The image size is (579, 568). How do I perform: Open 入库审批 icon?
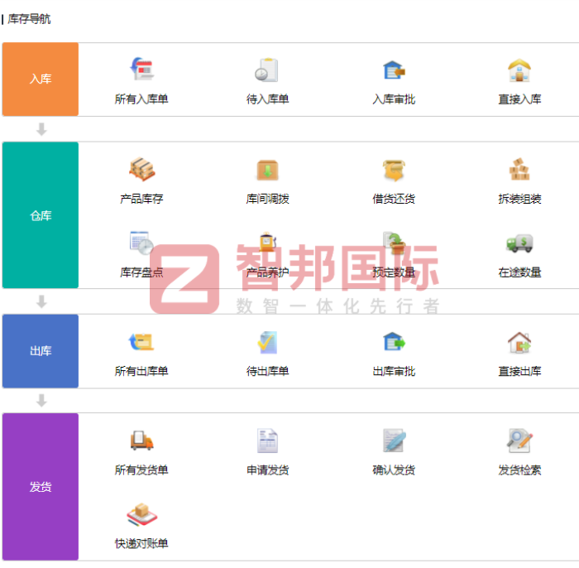coord(394,70)
